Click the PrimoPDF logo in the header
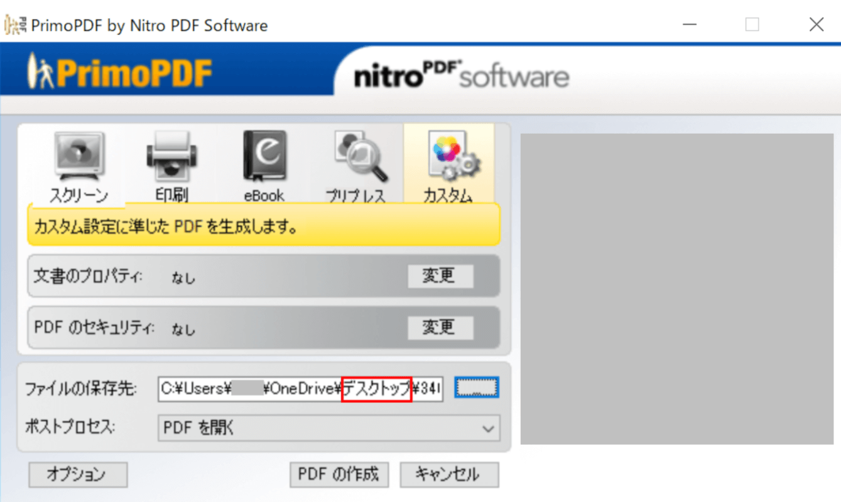The height and width of the screenshot is (502, 841). click(x=120, y=73)
